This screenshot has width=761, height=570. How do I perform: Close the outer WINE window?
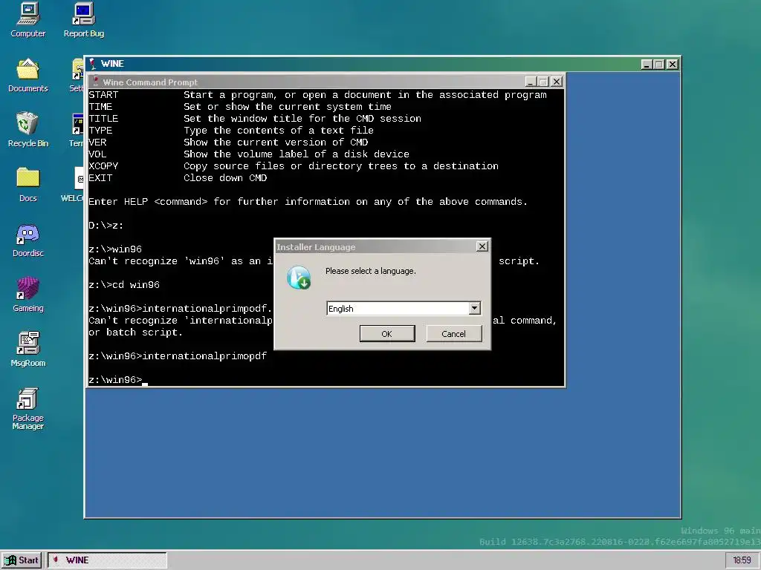point(672,64)
